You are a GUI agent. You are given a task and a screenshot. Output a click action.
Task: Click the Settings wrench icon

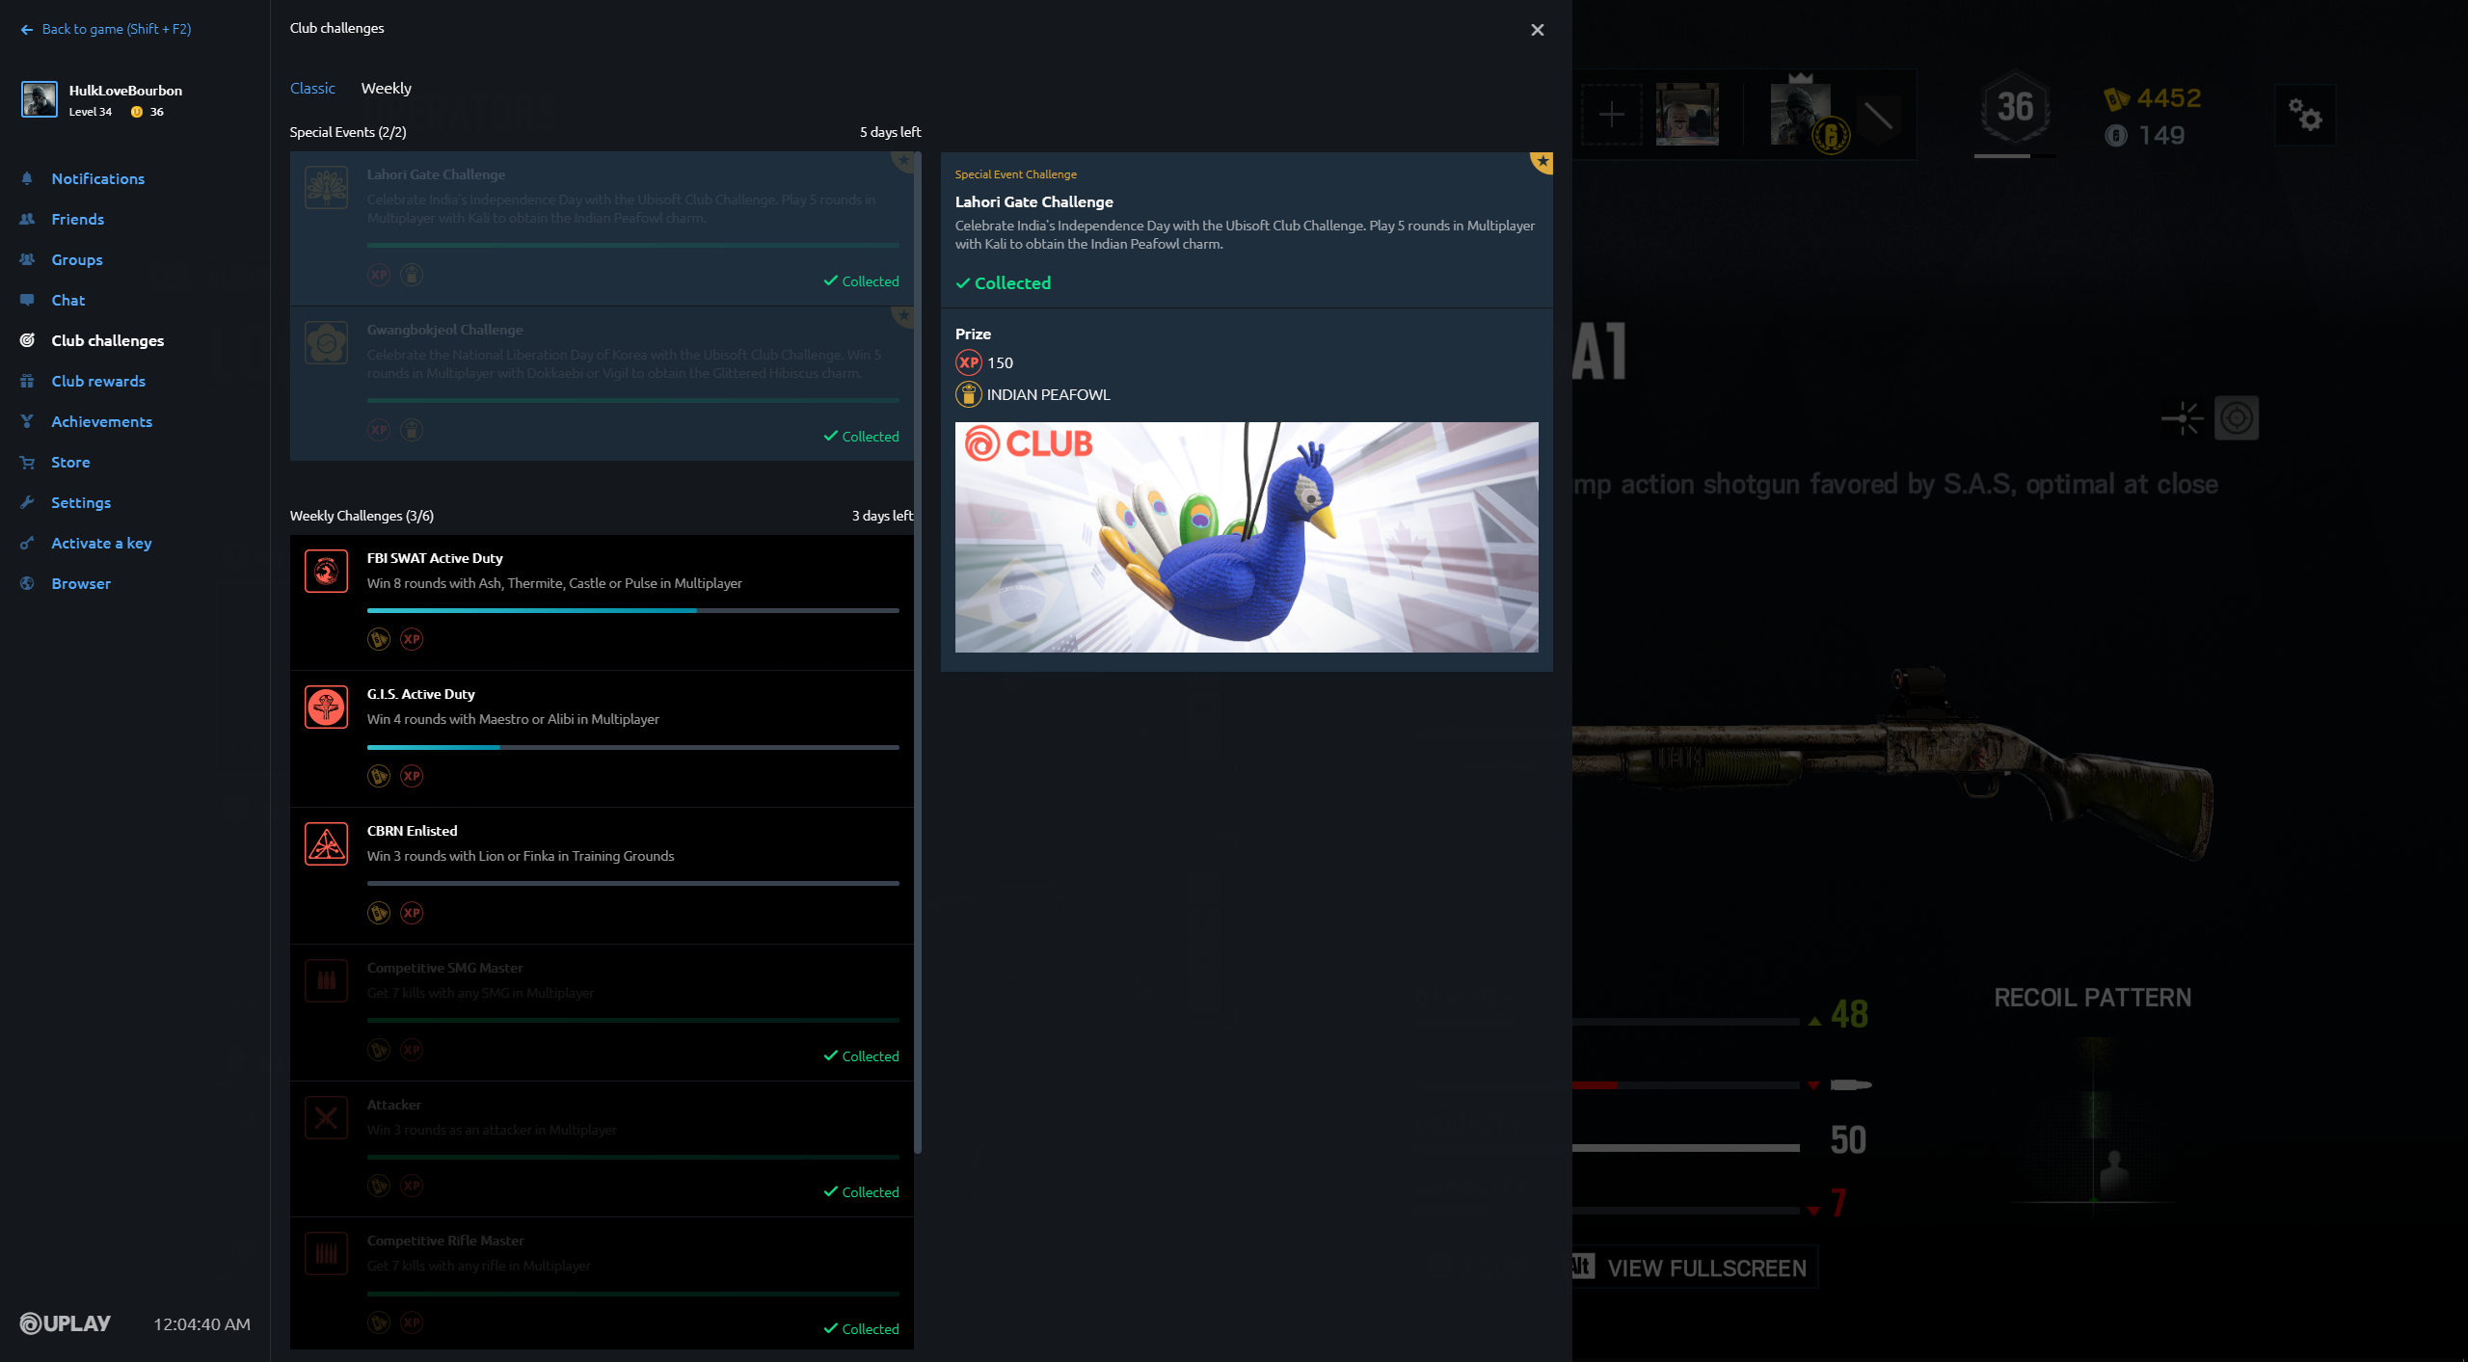pos(27,502)
